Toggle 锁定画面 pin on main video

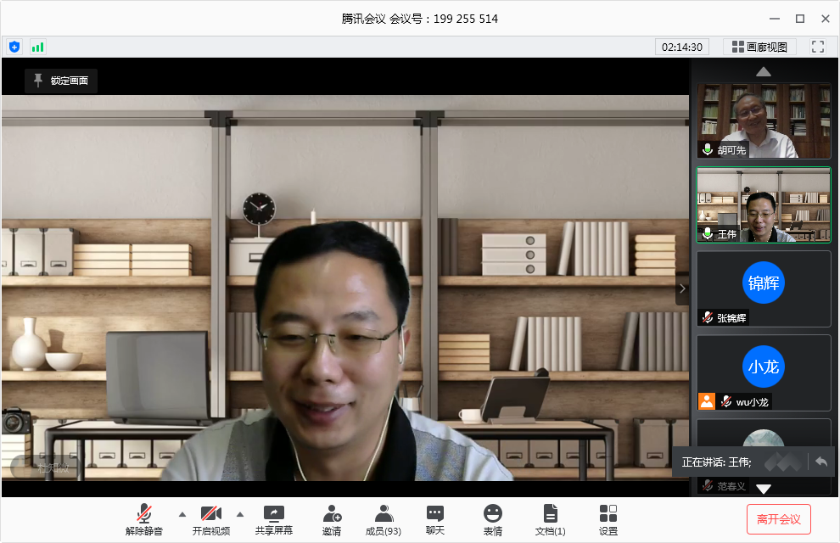[61, 81]
